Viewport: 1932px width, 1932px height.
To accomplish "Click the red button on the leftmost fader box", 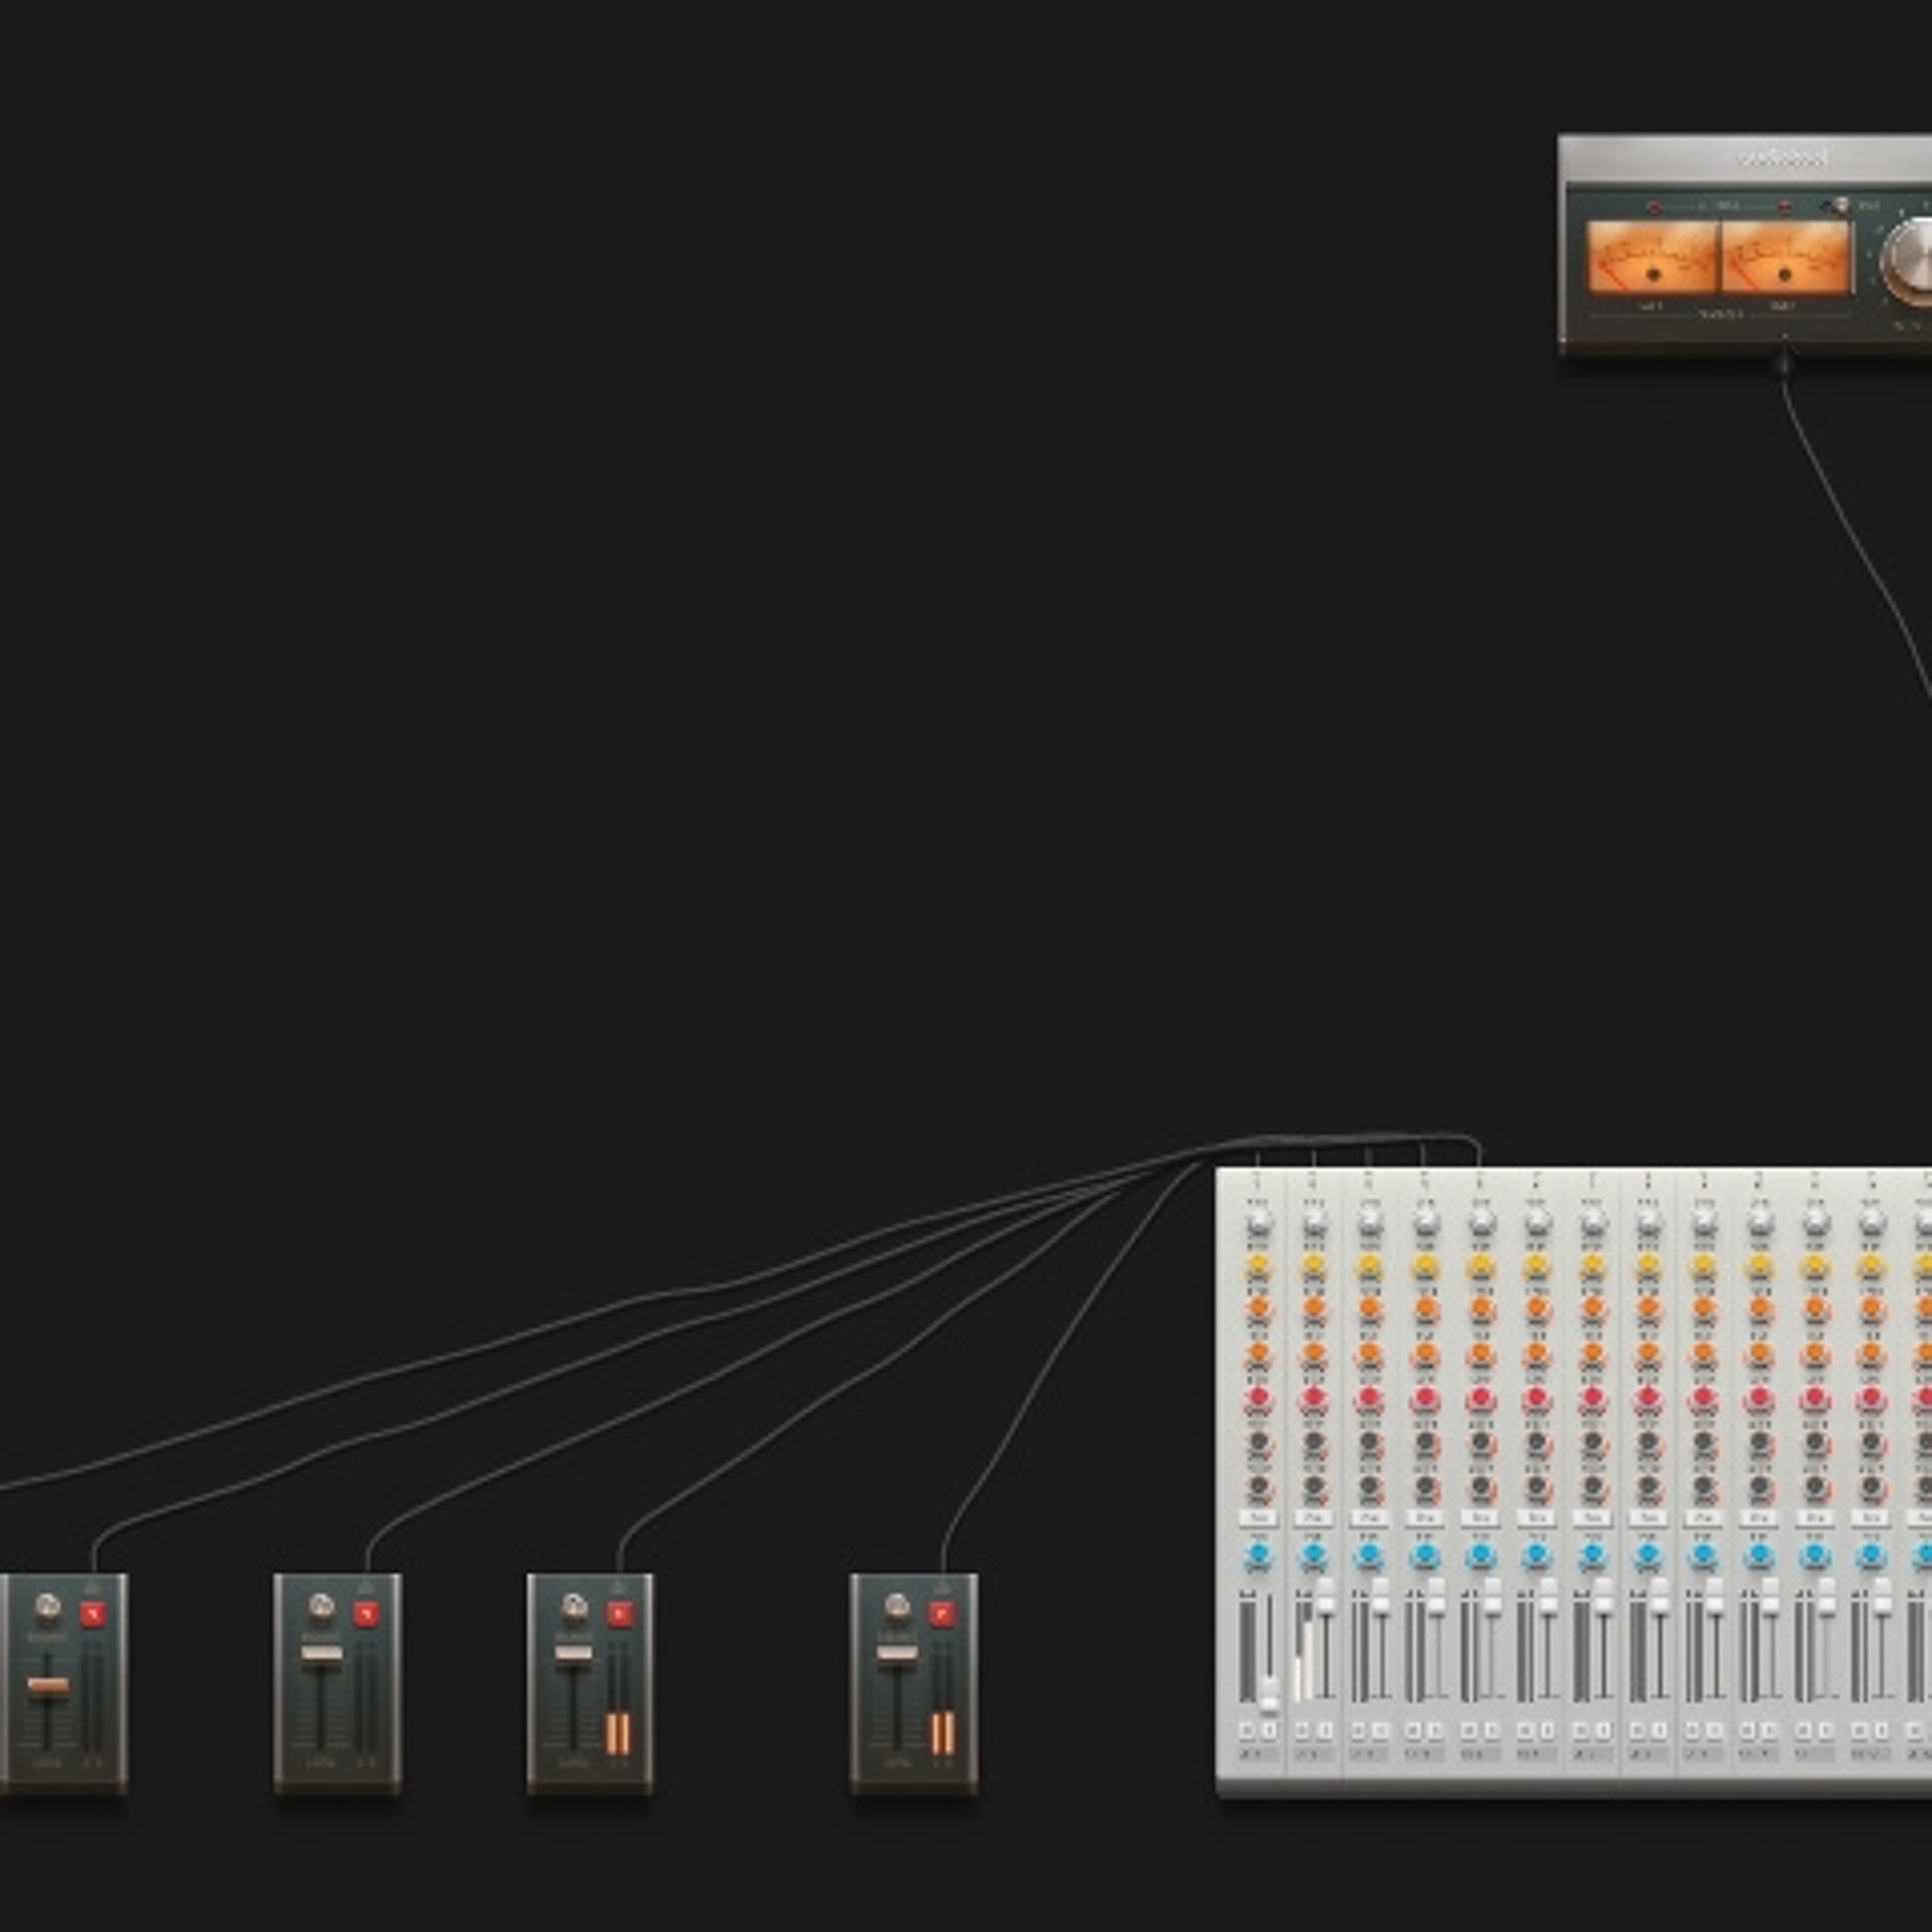I will pos(92,1614).
